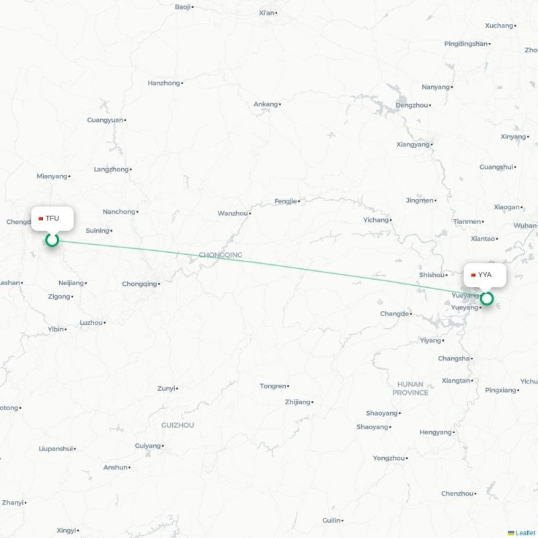Click the red flag icon beside TFU
The image size is (538, 538).
(x=41, y=219)
